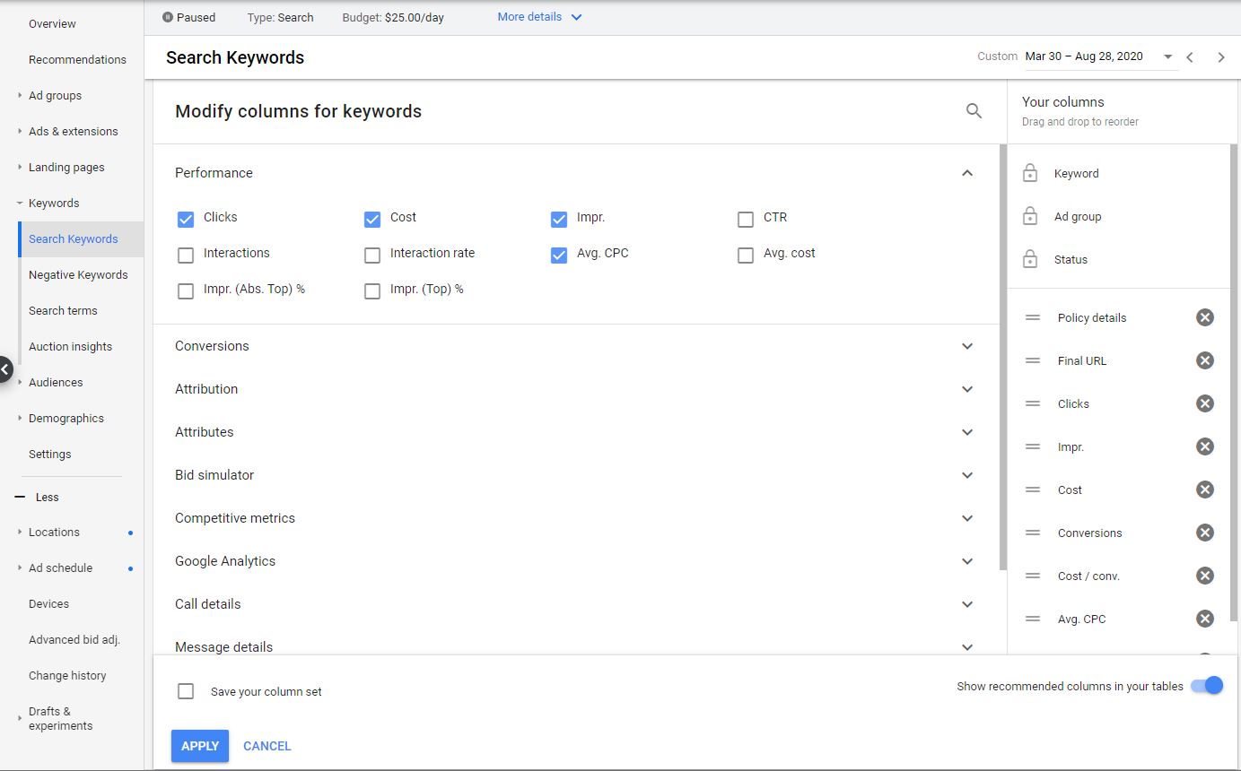Screen dimensions: 1241x771
Task: Check the Impr. (Top) % checkbox
Action: (372, 290)
